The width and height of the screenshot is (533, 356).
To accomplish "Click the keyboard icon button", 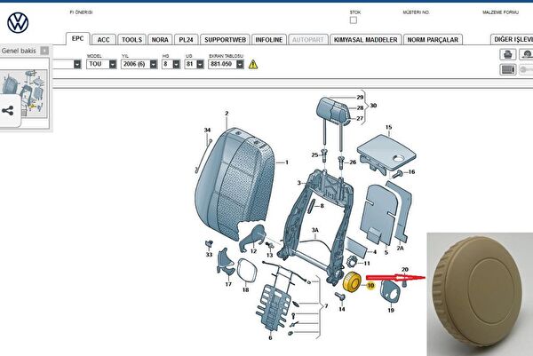I will pos(507,69).
